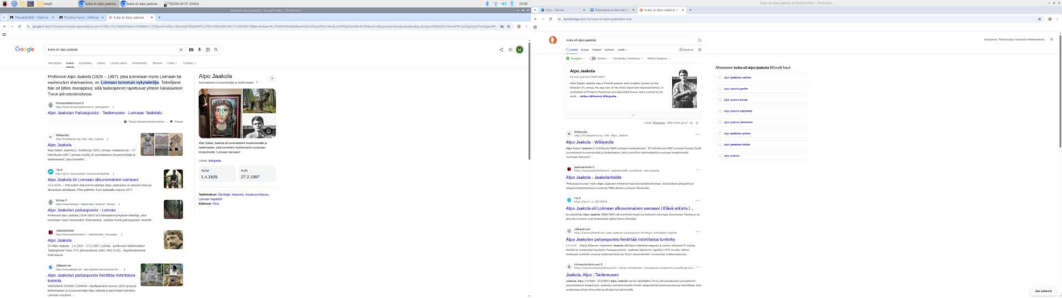The height and width of the screenshot is (298, 1062).
Task: Open Alpo Jaakola - Jaakolantaide DuckDuckGo result
Action: pos(594,178)
